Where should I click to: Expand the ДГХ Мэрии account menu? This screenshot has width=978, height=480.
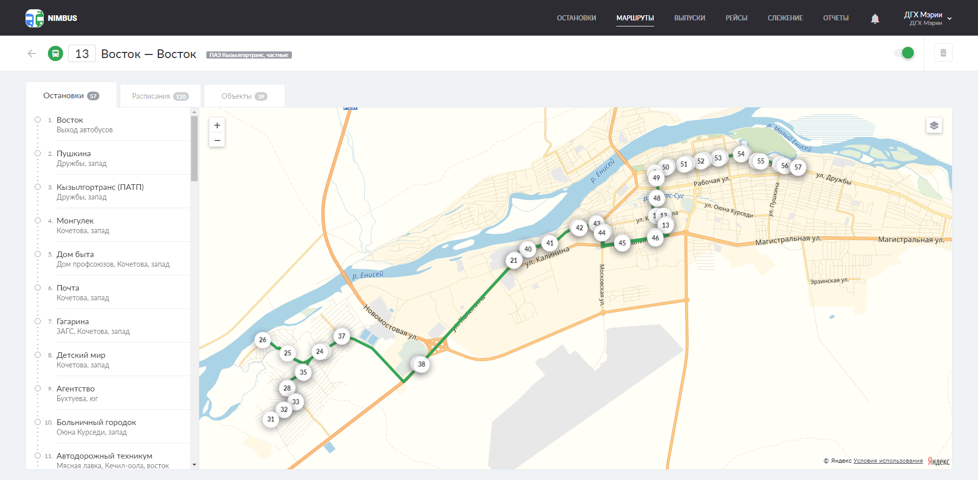[927, 18]
